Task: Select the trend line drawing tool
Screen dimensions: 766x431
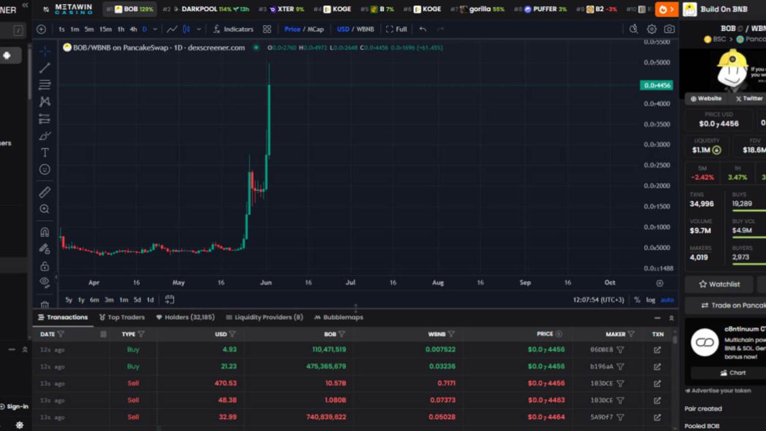Action: pos(44,68)
